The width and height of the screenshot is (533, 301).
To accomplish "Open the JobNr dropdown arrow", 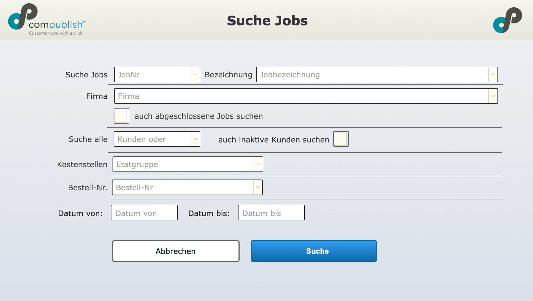I will coord(195,74).
